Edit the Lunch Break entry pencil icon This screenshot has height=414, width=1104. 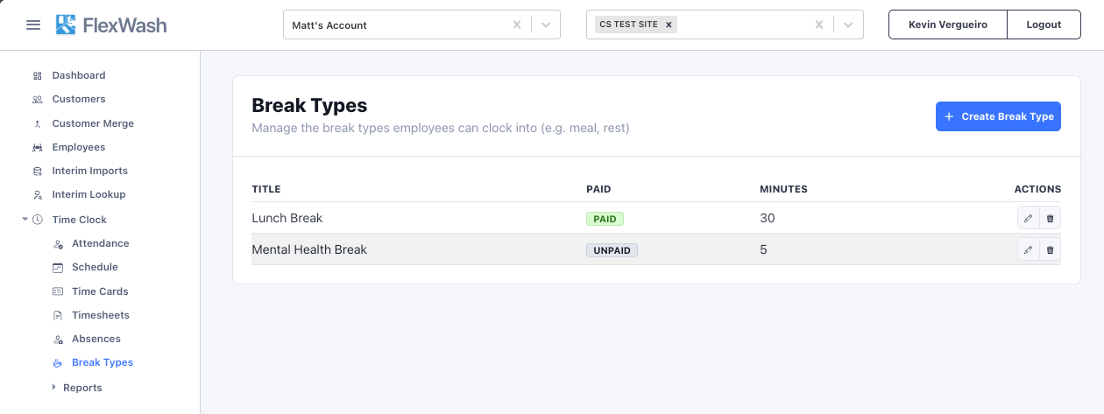click(1028, 218)
